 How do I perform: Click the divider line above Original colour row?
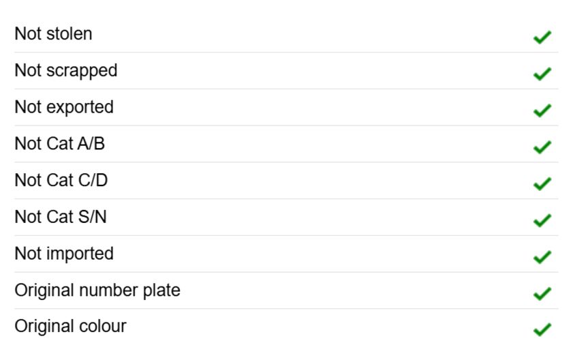coord(286,308)
